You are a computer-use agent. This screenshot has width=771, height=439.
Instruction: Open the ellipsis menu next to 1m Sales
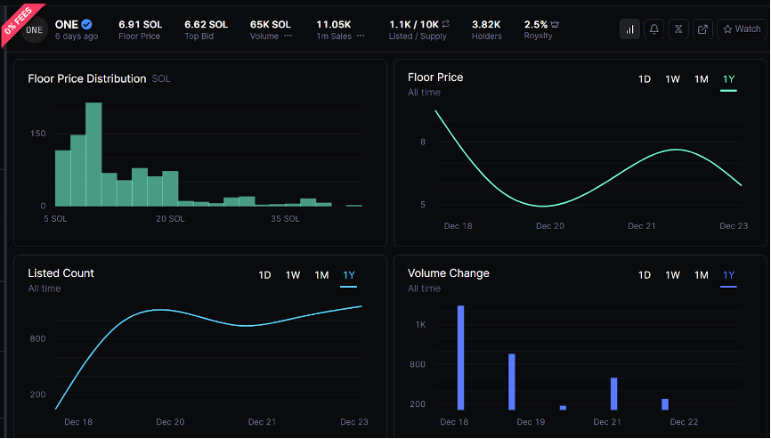(361, 37)
